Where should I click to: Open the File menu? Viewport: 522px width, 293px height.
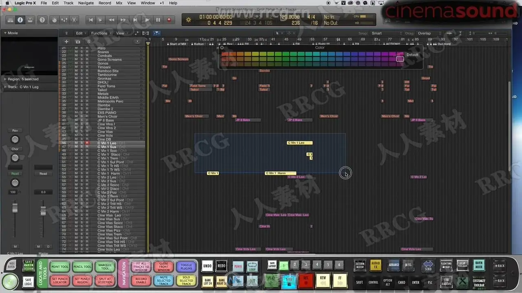[44, 3]
